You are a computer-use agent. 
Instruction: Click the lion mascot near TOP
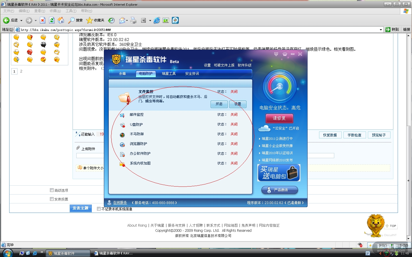coord(375,225)
